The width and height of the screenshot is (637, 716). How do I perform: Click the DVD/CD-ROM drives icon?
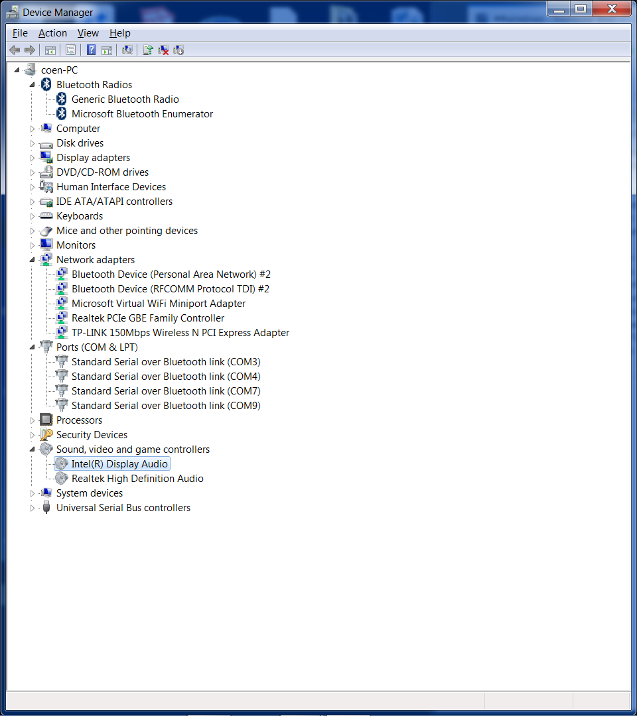click(x=46, y=172)
